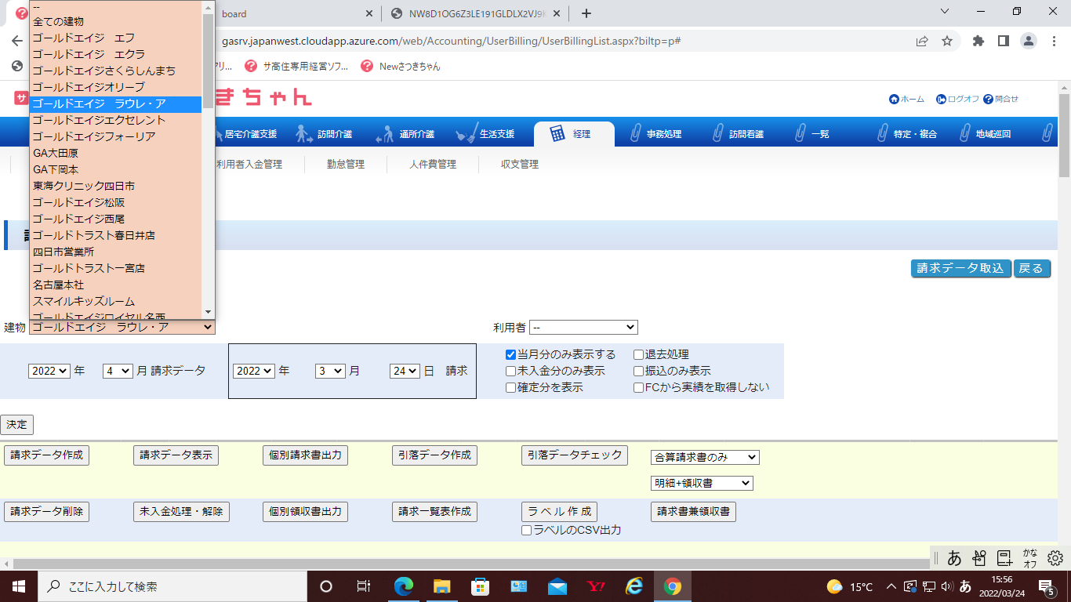Check the ラベルのCSV出力 checkbox
1071x602 pixels.
pyautogui.click(x=527, y=531)
